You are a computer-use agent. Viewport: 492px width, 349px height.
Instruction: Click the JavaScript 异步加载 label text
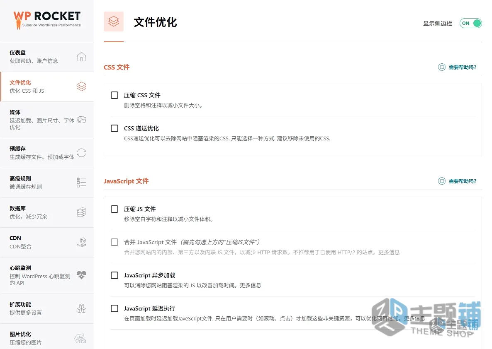pyautogui.click(x=150, y=275)
